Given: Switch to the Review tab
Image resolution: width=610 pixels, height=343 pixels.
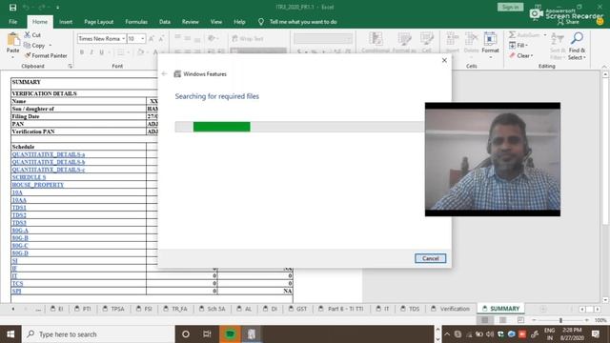Looking at the screenshot, I should 191,22.
